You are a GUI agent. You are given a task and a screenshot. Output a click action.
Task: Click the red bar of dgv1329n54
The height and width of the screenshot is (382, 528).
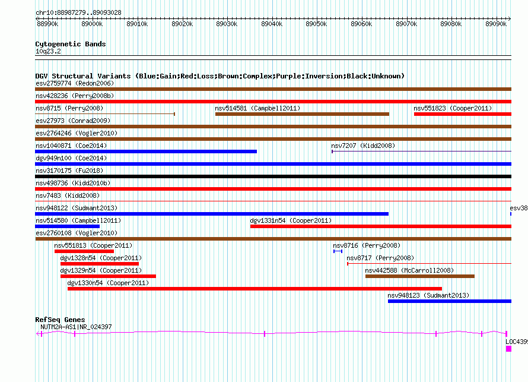click(108, 276)
